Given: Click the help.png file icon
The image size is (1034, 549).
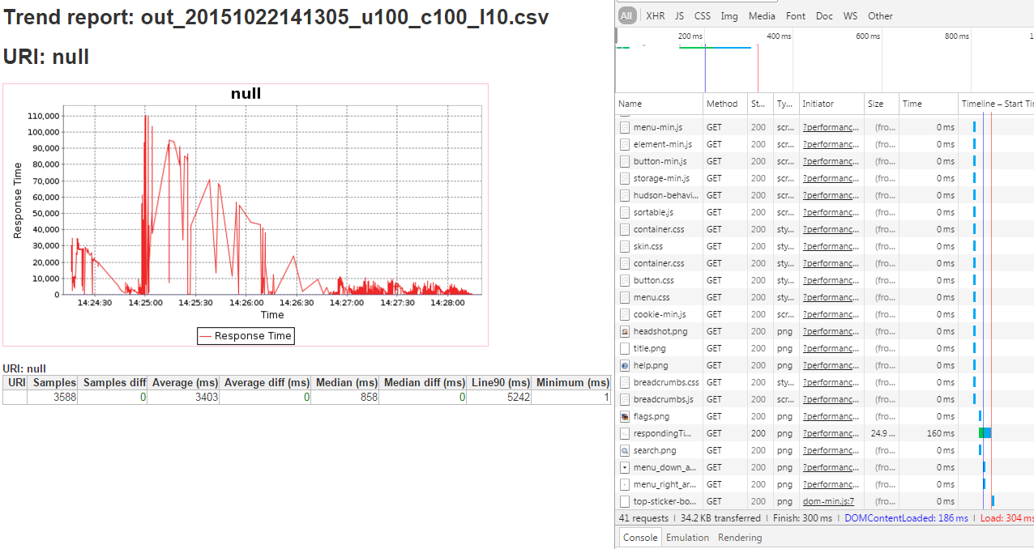Looking at the screenshot, I should pos(625,365).
